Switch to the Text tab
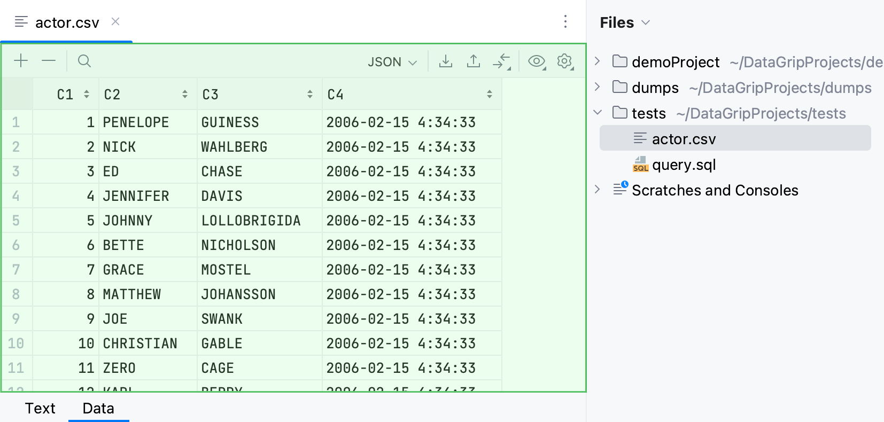The height and width of the screenshot is (422, 884). click(40, 408)
